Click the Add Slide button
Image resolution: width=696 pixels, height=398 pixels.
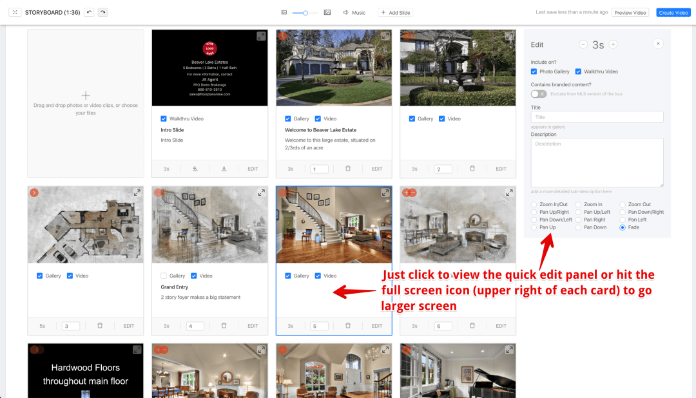(396, 12)
